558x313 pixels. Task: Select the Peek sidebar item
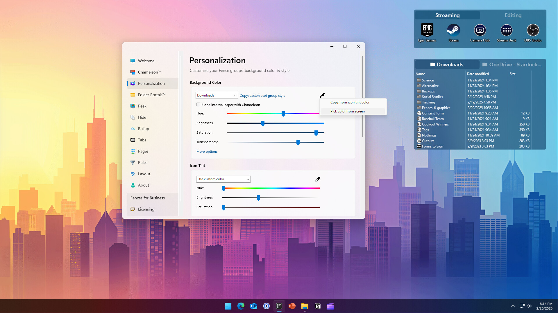[142, 106]
